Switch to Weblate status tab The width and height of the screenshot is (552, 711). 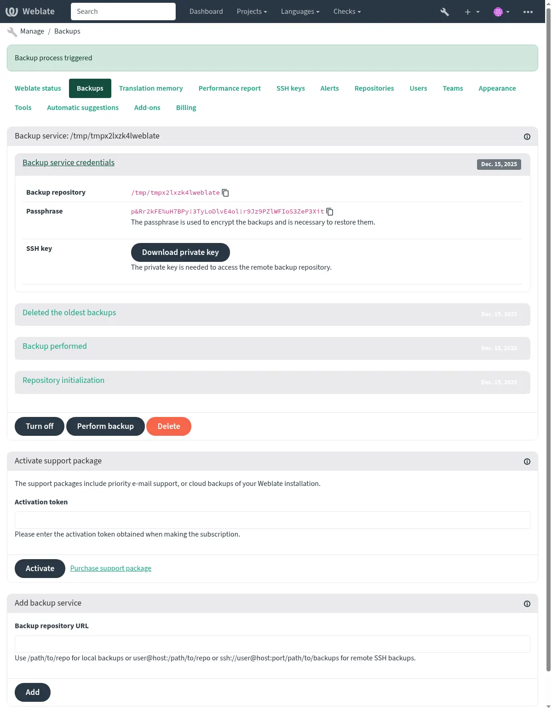pos(38,88)
